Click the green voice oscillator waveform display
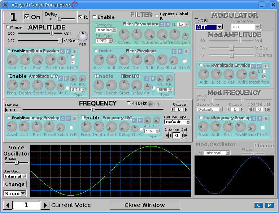279x213 pixels. pyautogui.click(x=110, y=171)
